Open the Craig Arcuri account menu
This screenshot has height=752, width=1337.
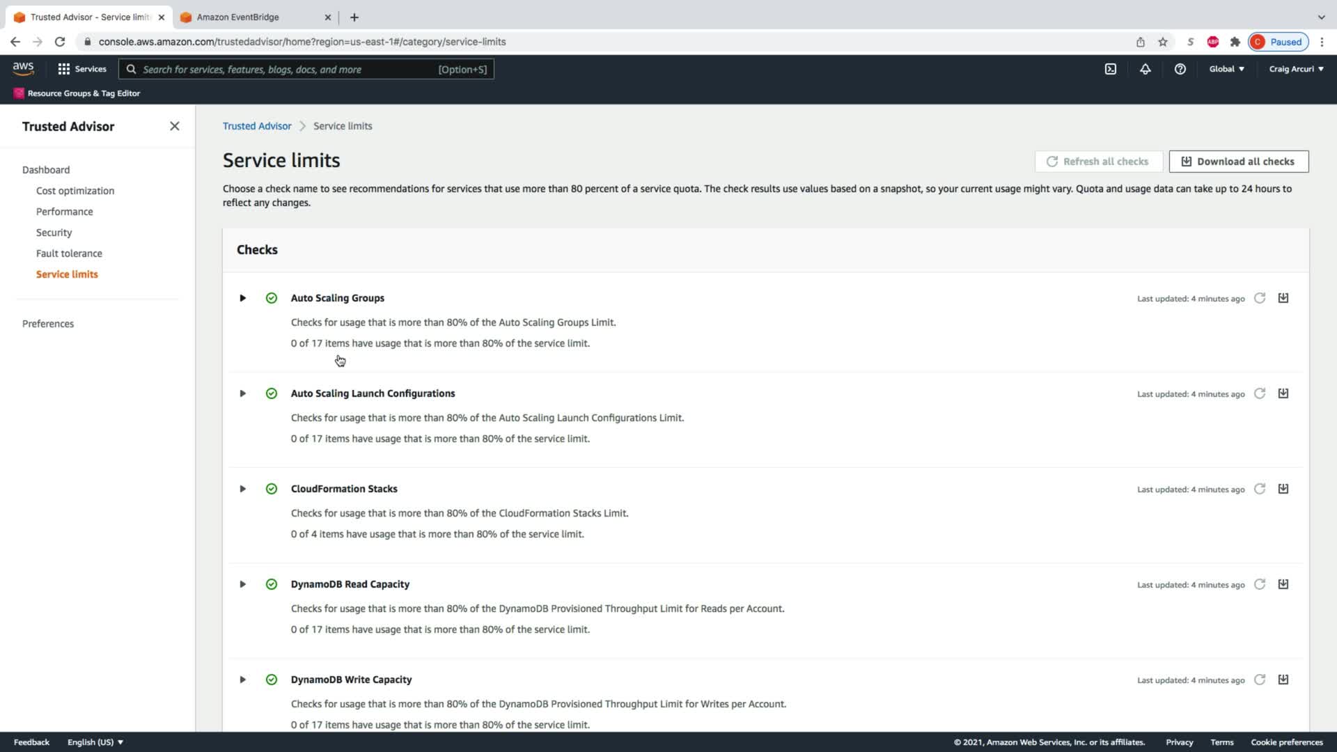[1296, 69]
